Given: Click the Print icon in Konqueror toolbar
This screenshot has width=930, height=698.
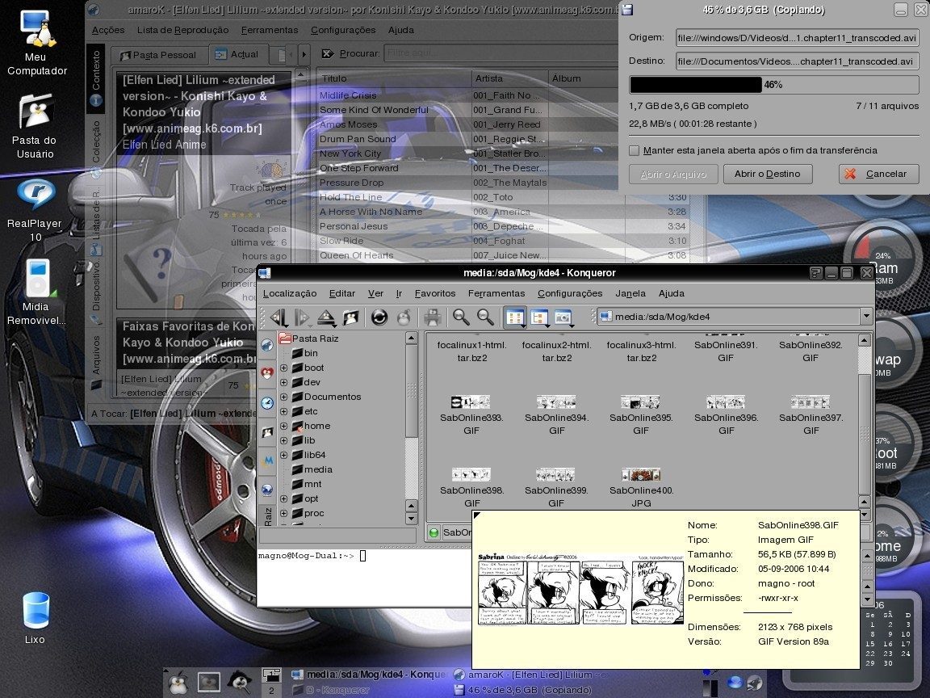Looking at the screenshot, I should coord(433,317).
